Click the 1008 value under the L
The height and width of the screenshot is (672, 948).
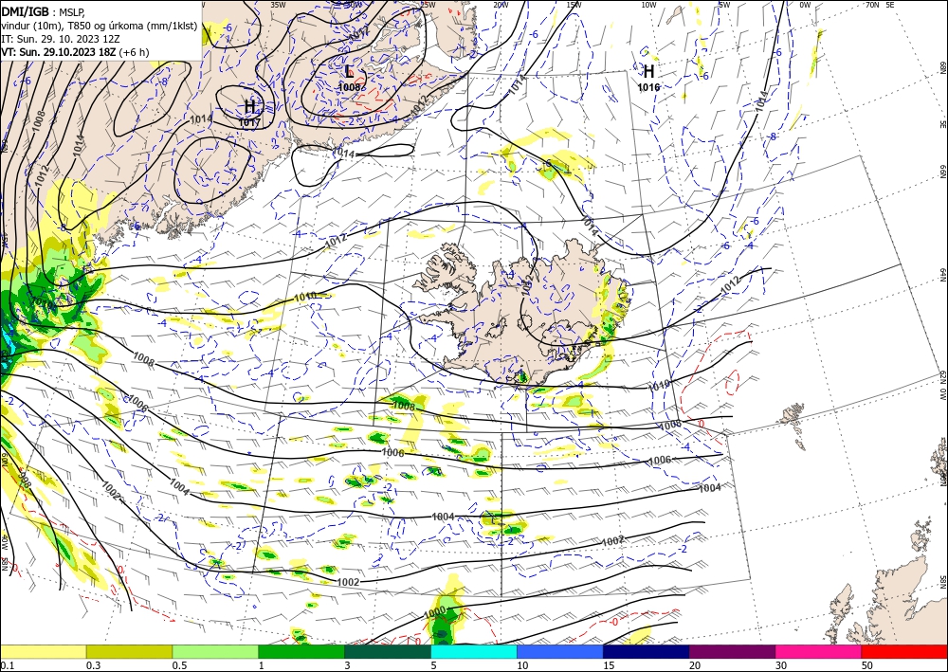(350, 87)
